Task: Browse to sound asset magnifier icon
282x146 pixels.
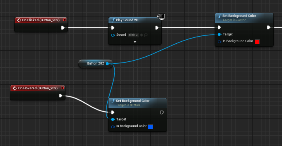Action: pos(146,35)
